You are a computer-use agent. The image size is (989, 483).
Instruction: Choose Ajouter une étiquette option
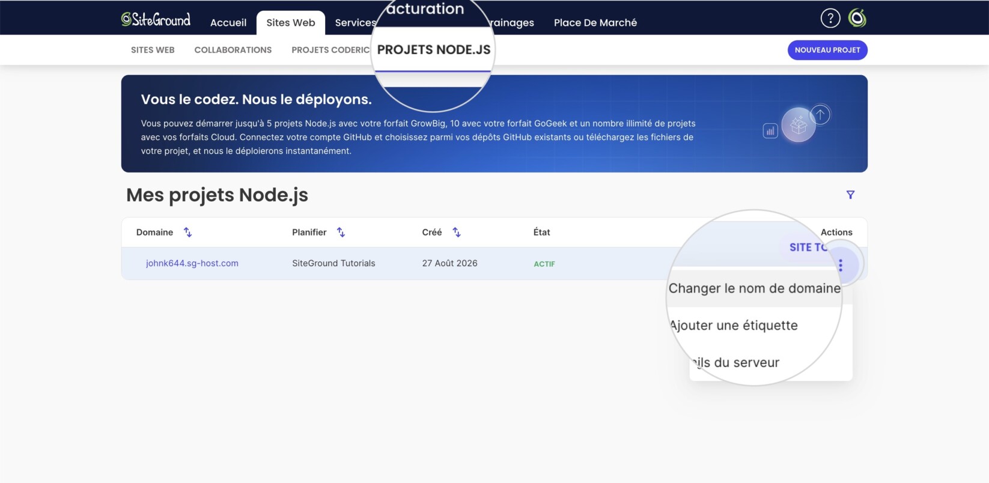[x=734, y=326]
